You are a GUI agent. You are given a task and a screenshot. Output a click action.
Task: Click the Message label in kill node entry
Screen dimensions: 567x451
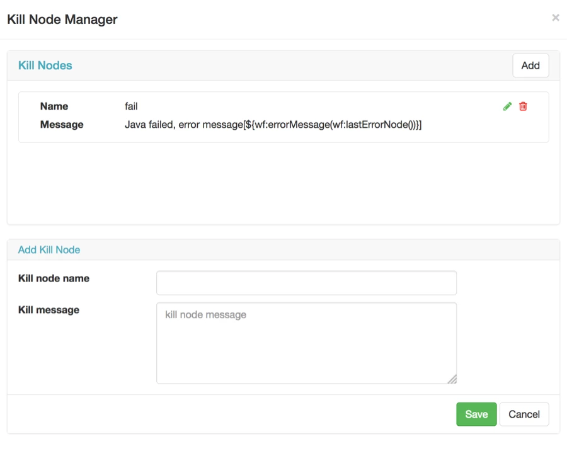pyautogui.click(x=62, y=125)
